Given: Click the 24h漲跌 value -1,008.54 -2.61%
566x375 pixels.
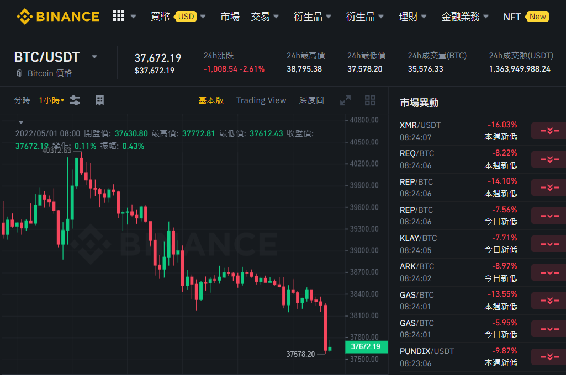Looking at the screenshot, I should [x=234, y=69].
